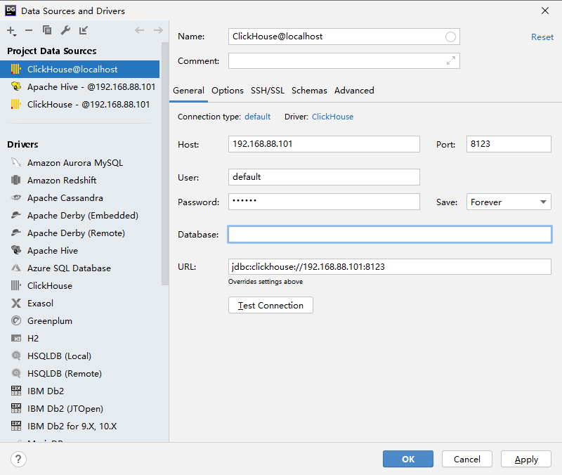Click the Database input field
Viewport: 562px width, 475px height.
[x=390, y=235]
